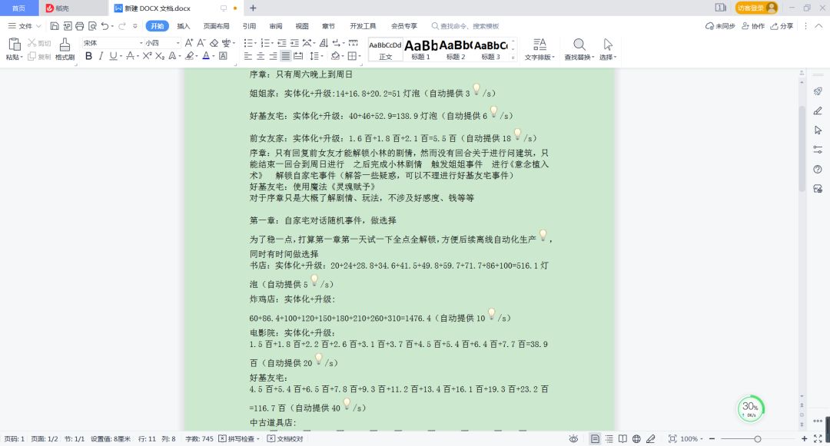Increase font size with A+ icon
The image size is (830, 446).
click(x=189, y=43)
